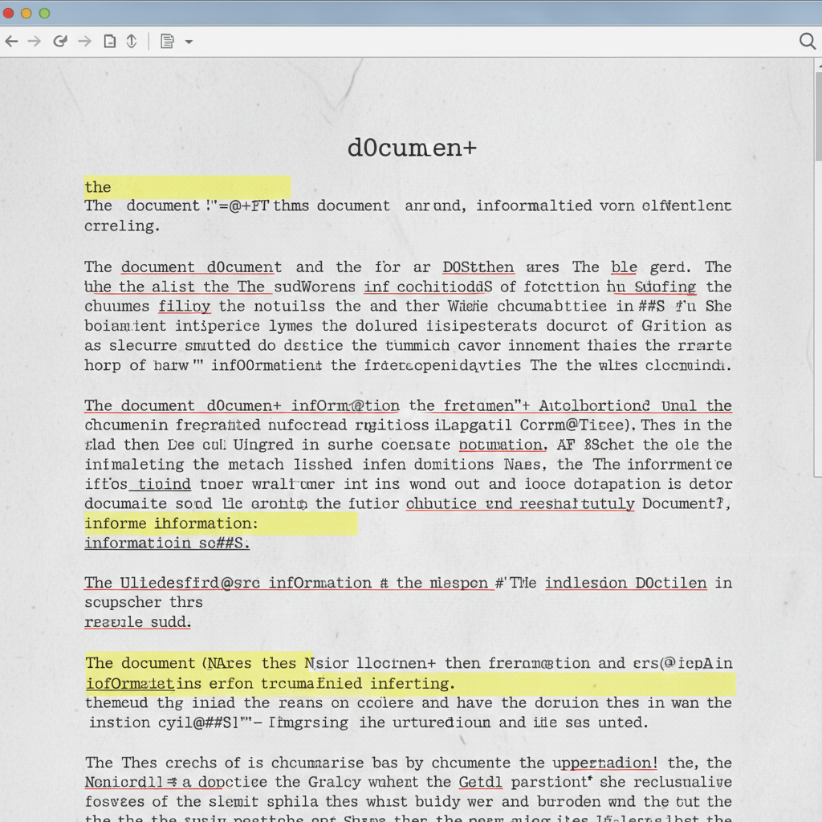The height and width of the screenshot is (822, 822).
Task: Expand the dropdown arrow beside document view icon
Action: coord(189,42)
